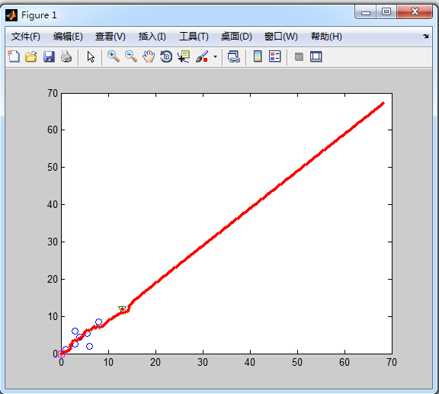This screenshot has width=439, height=394.
Task: Activate the Pan hand tool
Action: [x=149, y=56]
